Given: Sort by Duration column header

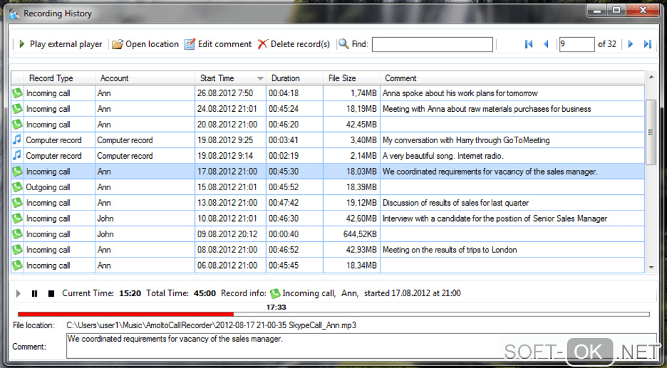Looking at the screenshot, I should 294,78.
